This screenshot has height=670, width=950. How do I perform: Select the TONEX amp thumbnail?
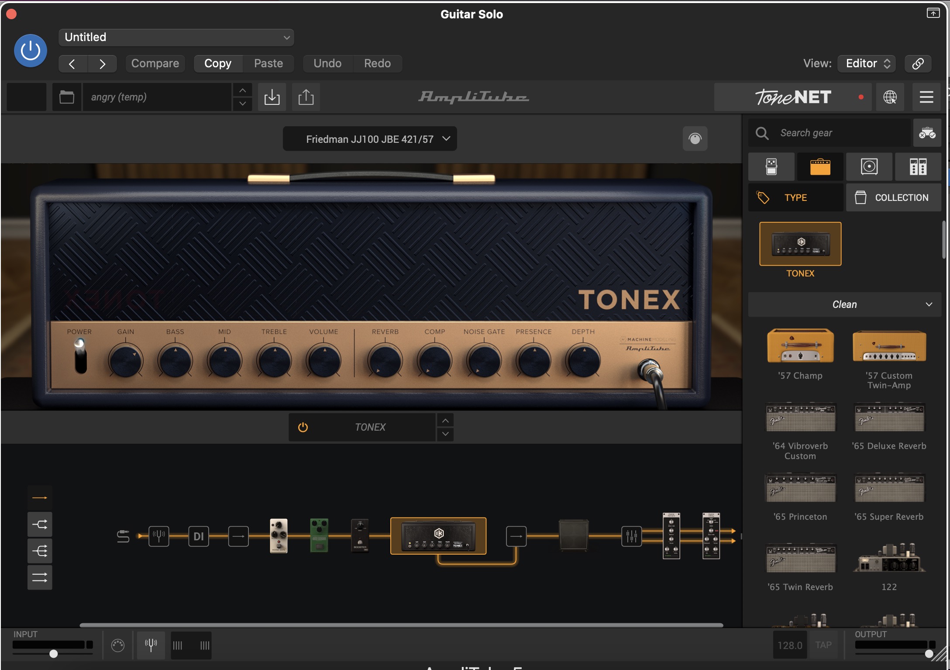point(800,244)
